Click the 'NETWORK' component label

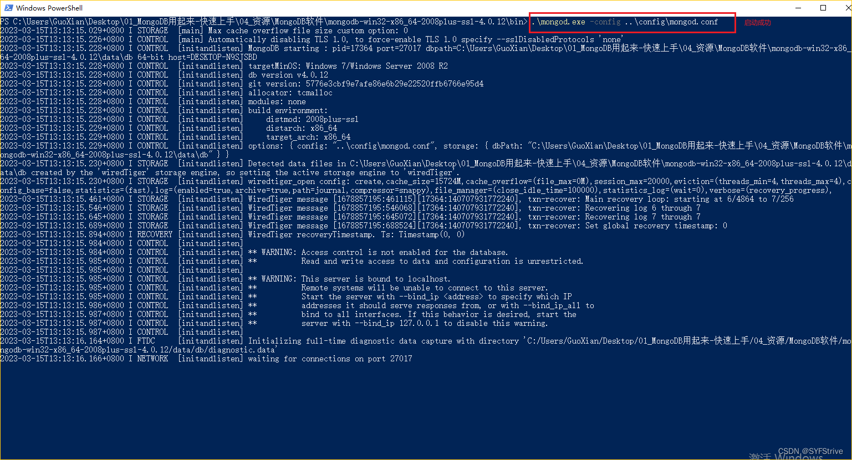click(153, 359)
